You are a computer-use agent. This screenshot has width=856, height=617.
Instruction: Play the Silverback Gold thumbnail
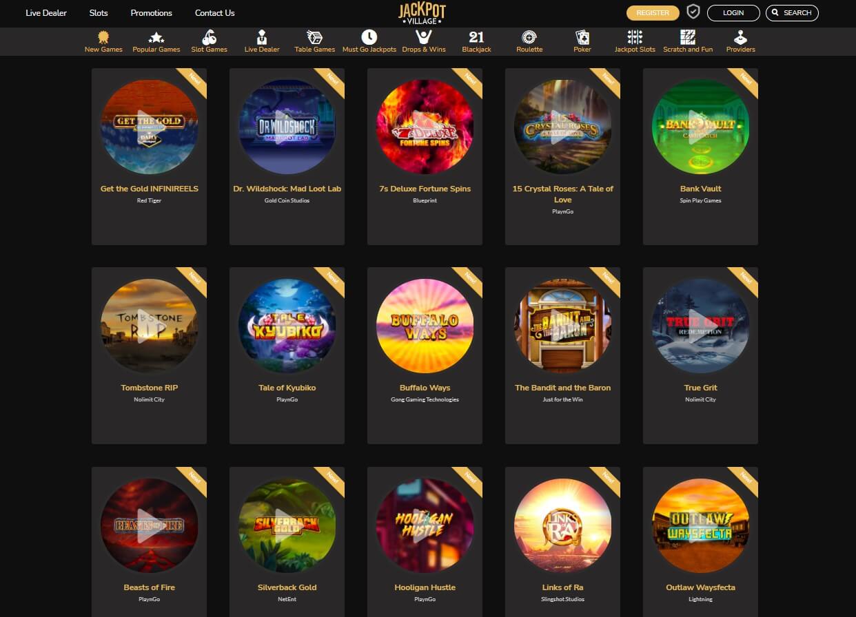287,525
